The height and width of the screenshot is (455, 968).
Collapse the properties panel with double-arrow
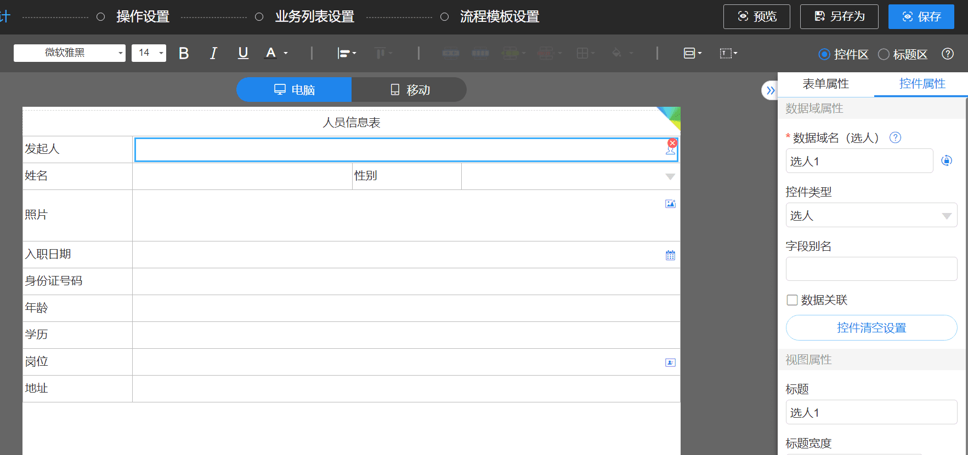tap(770, 90)
